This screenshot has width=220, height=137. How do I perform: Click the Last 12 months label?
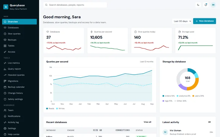[147, 61]
